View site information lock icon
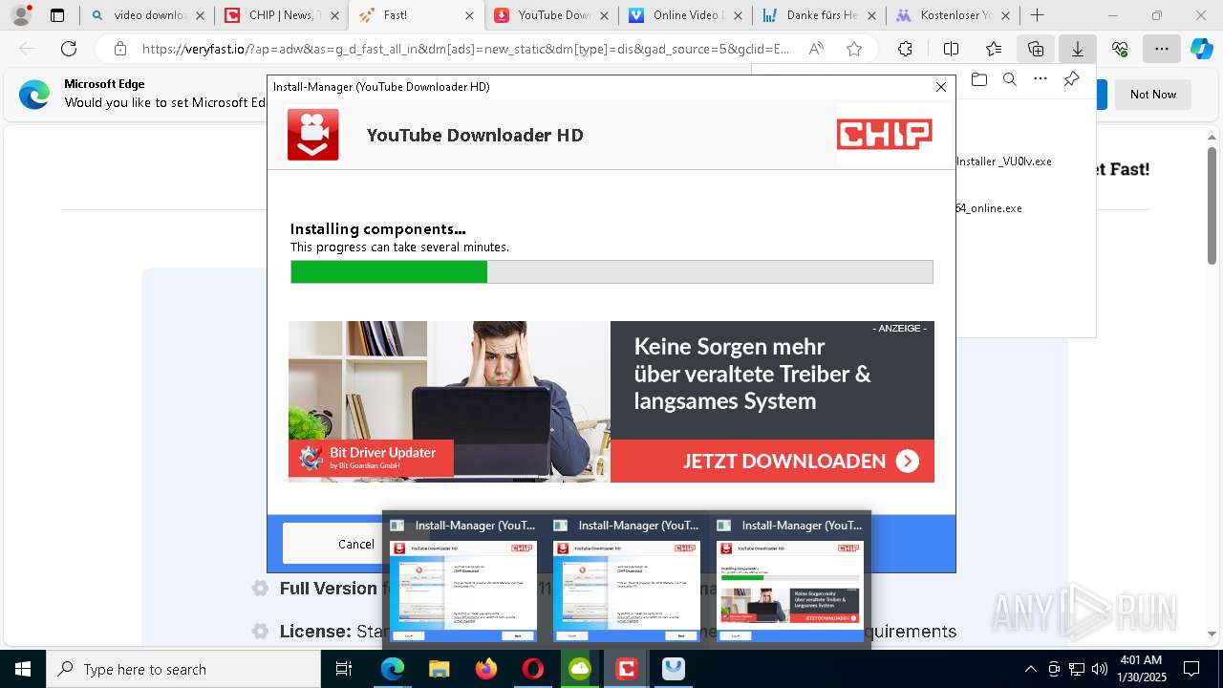Screen dimensions: 1223x688 120,49
